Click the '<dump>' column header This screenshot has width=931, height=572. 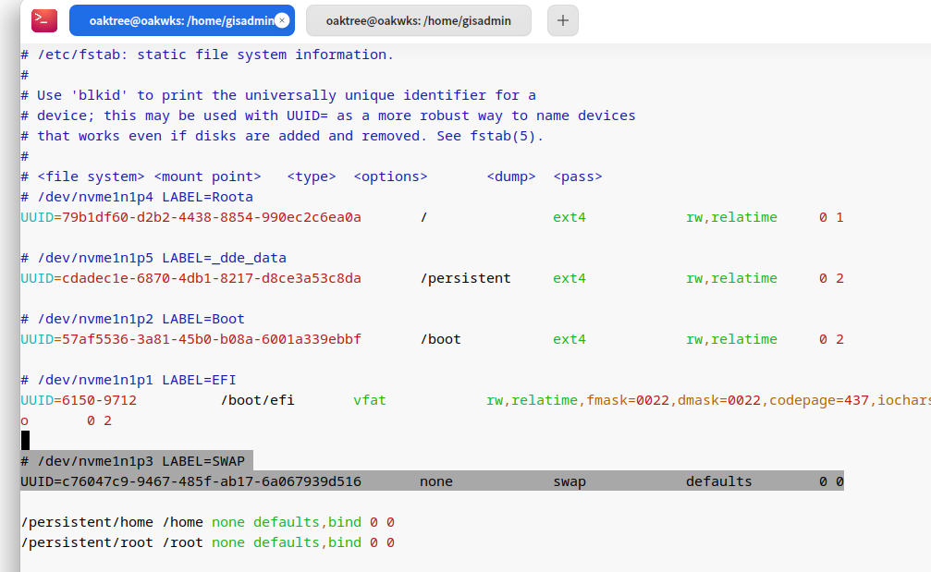click(x=510, y=176)
